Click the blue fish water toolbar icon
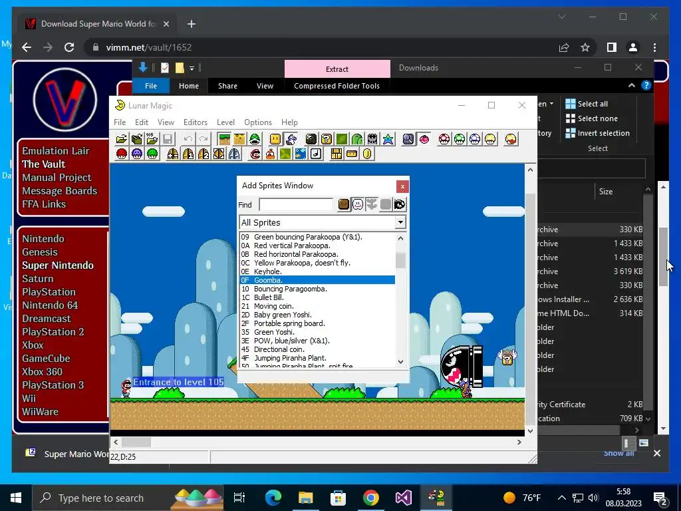Screen dimensions: 681x511 pyautogui.click(x=301, y=154)
